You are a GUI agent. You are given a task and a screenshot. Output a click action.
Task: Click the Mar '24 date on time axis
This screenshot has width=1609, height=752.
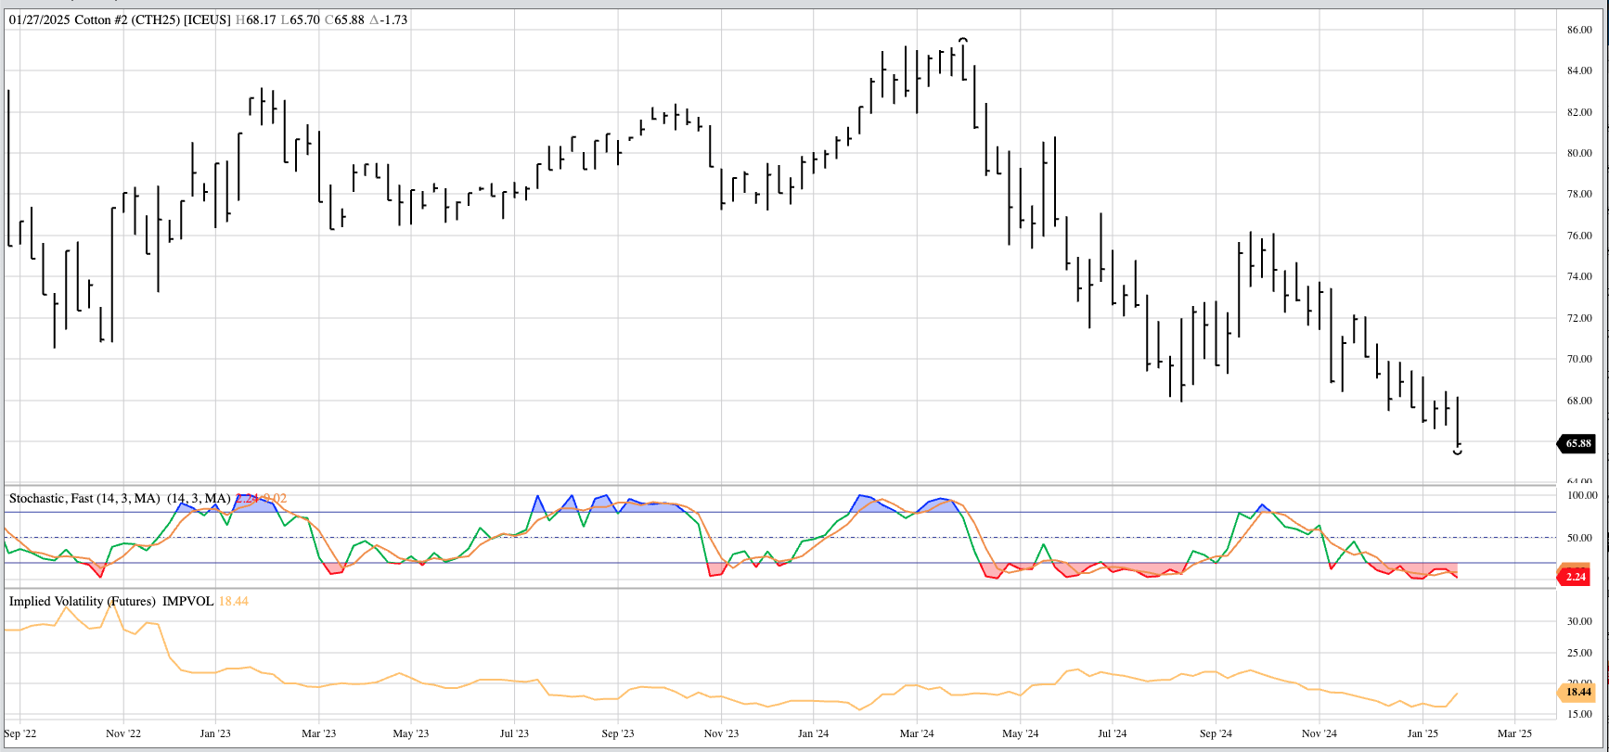pyautogui.click(x=916, y=733)
